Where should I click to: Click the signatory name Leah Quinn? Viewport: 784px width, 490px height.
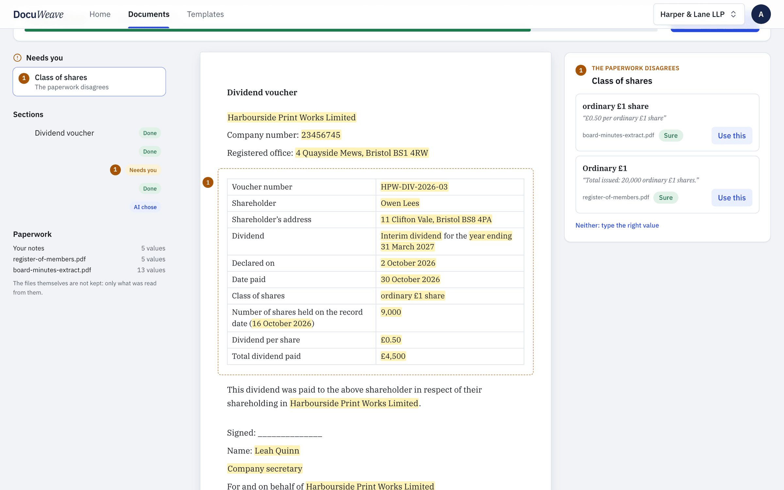(277, 451)
